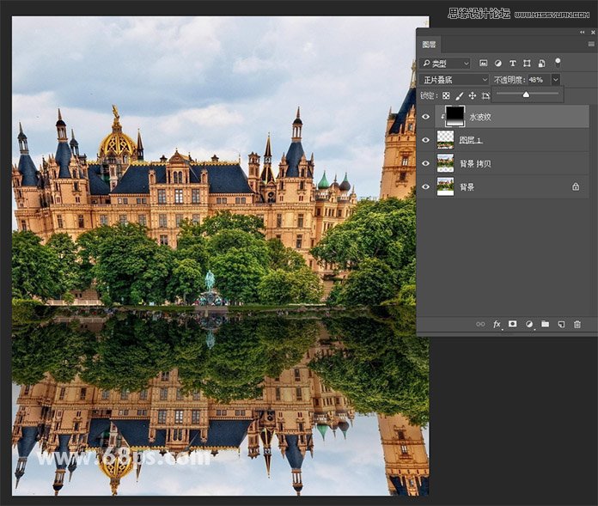Click the opacity slider handle
The image size is (598, 506).
tap(526, 94)
